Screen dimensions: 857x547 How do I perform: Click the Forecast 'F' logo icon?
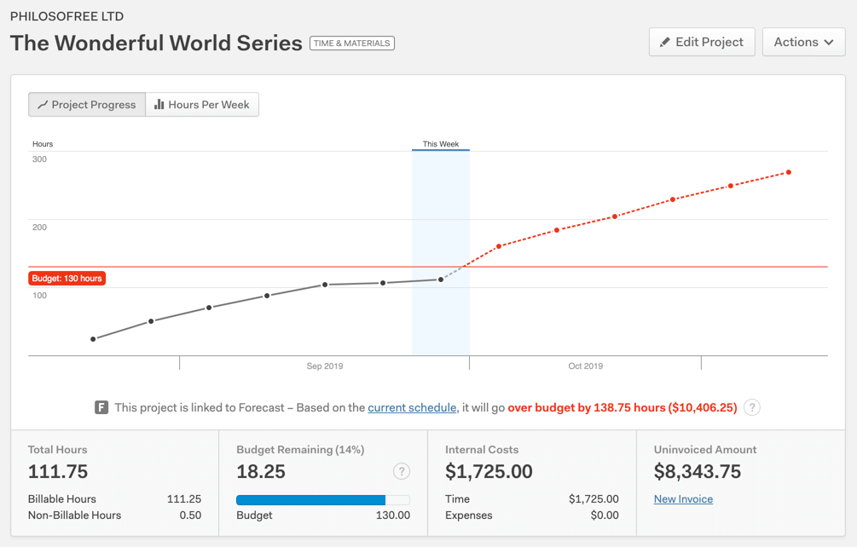(x=101, y=407)
